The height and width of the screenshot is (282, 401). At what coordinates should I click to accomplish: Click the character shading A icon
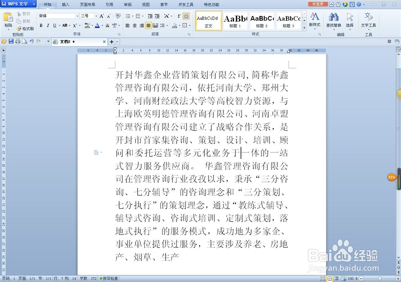pyautogui.click(x=107, y=25)
